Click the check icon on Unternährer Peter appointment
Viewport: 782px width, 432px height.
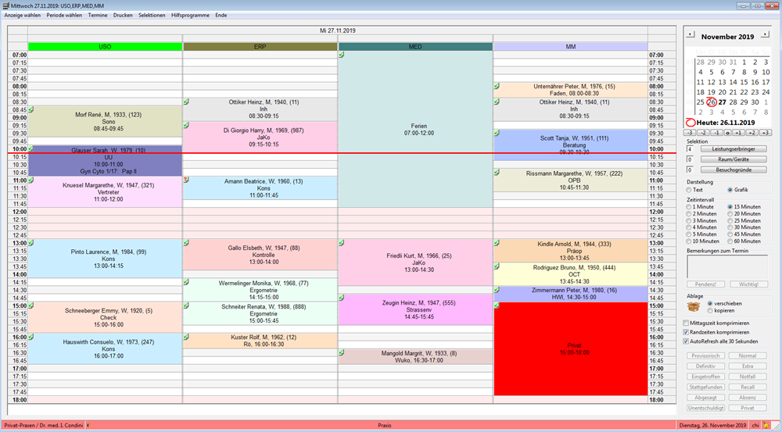[x=497, y=86]
